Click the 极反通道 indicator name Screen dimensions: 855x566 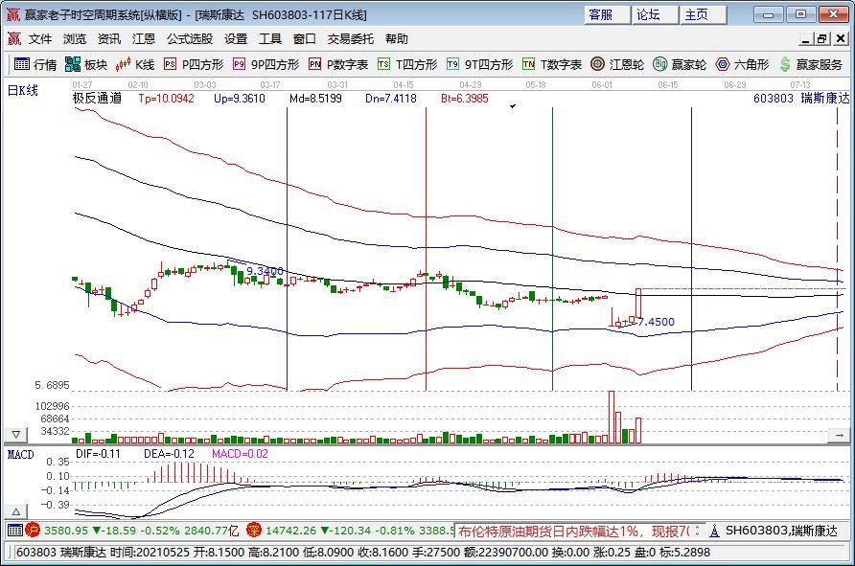coord(97,98)
